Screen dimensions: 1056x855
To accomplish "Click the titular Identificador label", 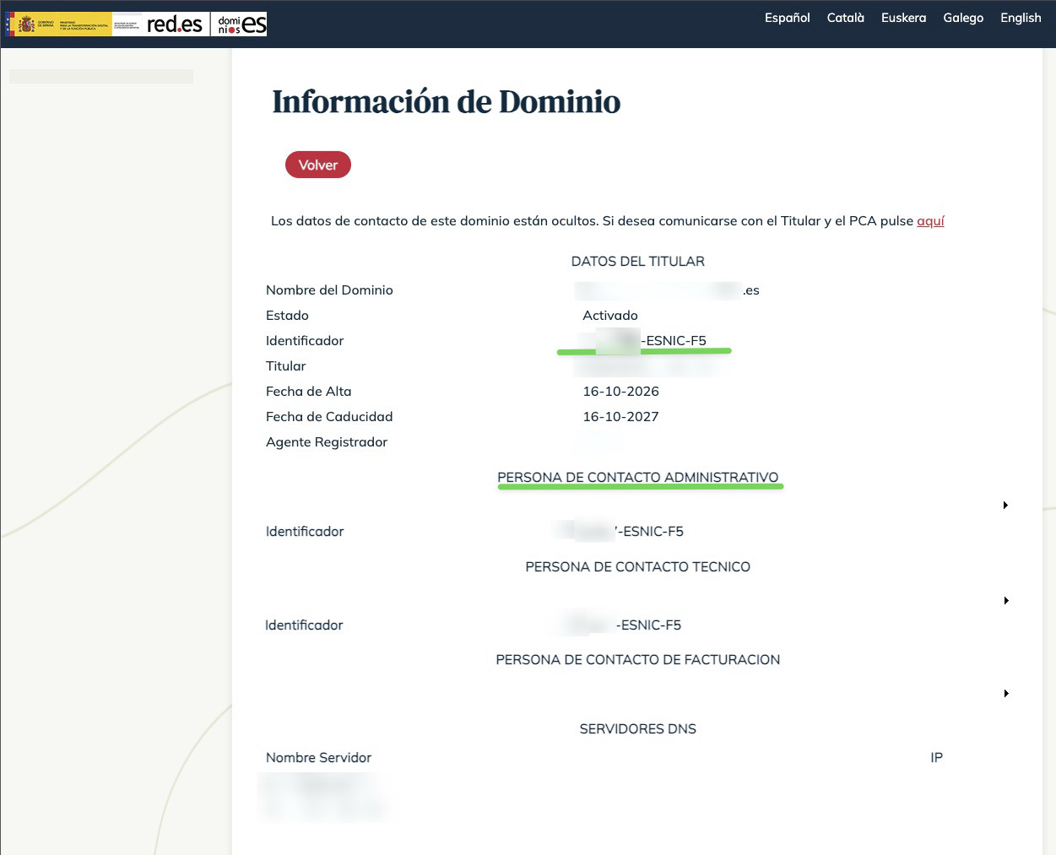I will click(x=305, y=341).
